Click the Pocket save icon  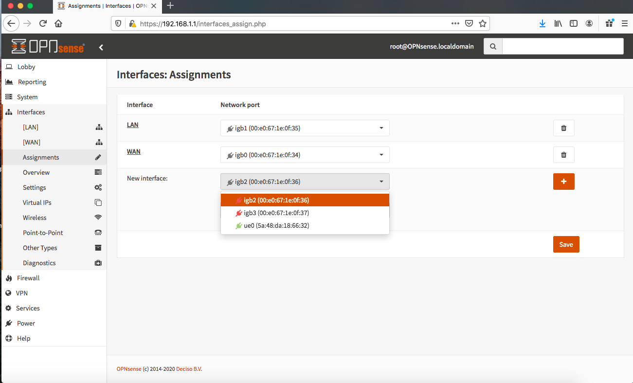pos(469,23)
